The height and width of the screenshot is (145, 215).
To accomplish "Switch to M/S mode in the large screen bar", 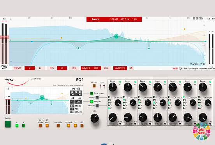I will [74, 68].
